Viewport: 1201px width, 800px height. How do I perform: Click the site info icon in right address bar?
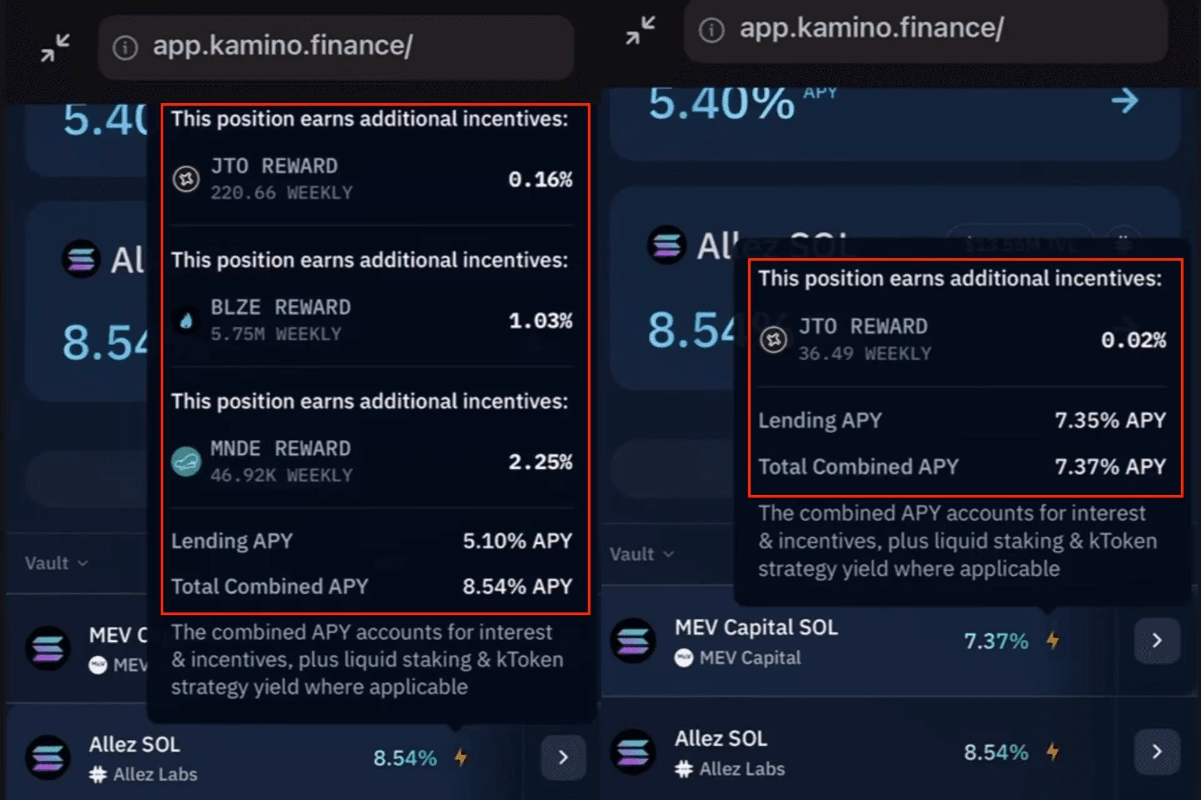[x=711, y=29]
